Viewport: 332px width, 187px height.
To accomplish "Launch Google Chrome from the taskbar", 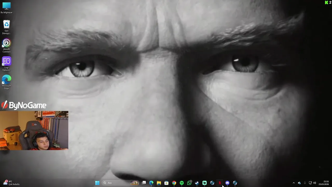I will [174, 183].
